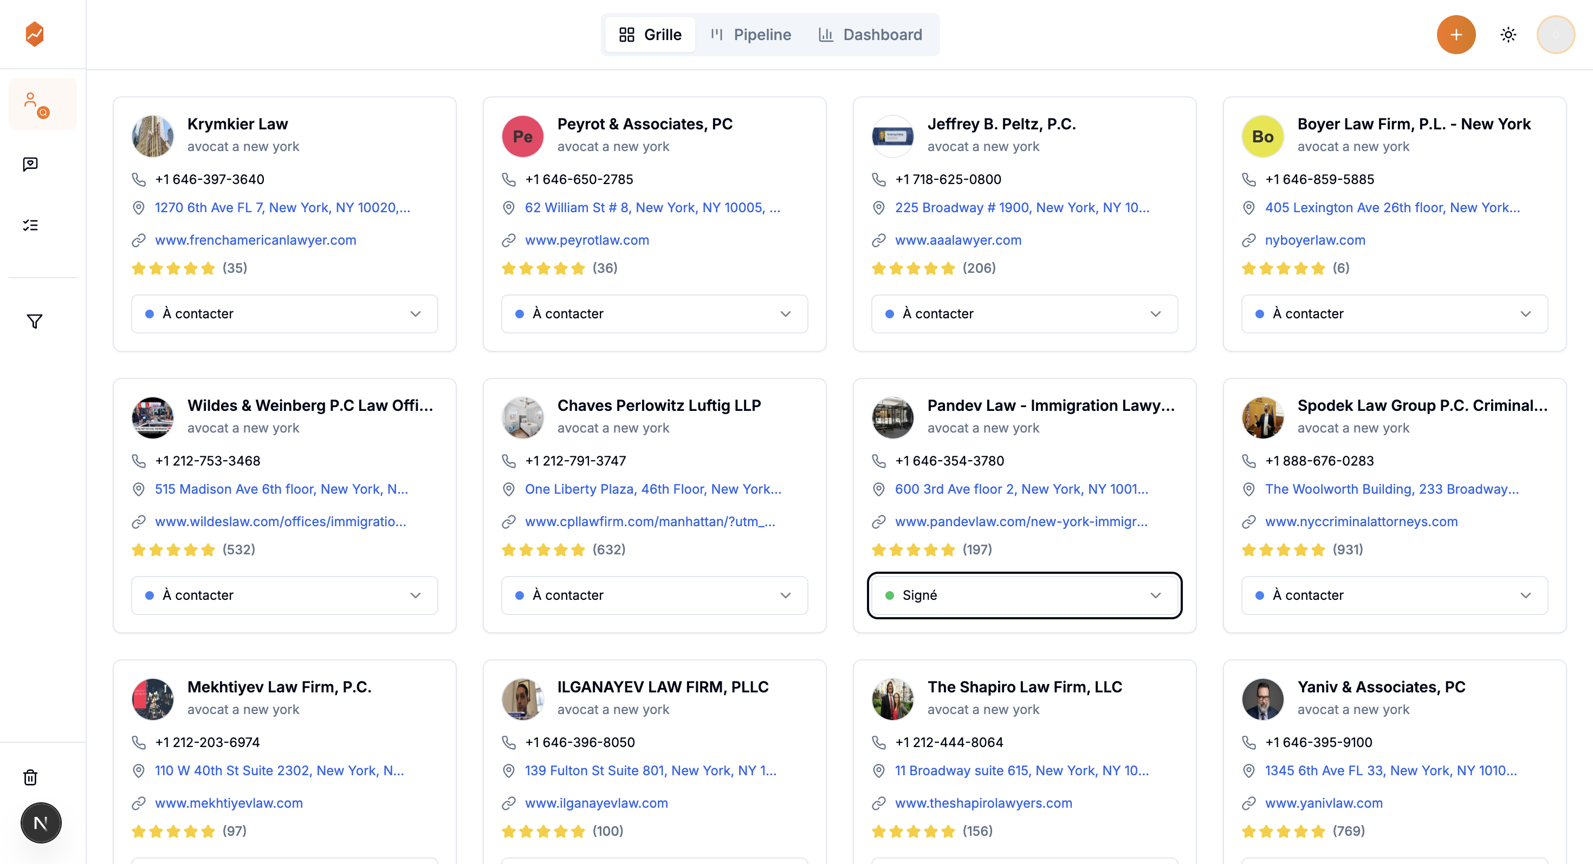
Task: Expand status dropdown for Peyrot & Associates
Action: coord(655,314)
